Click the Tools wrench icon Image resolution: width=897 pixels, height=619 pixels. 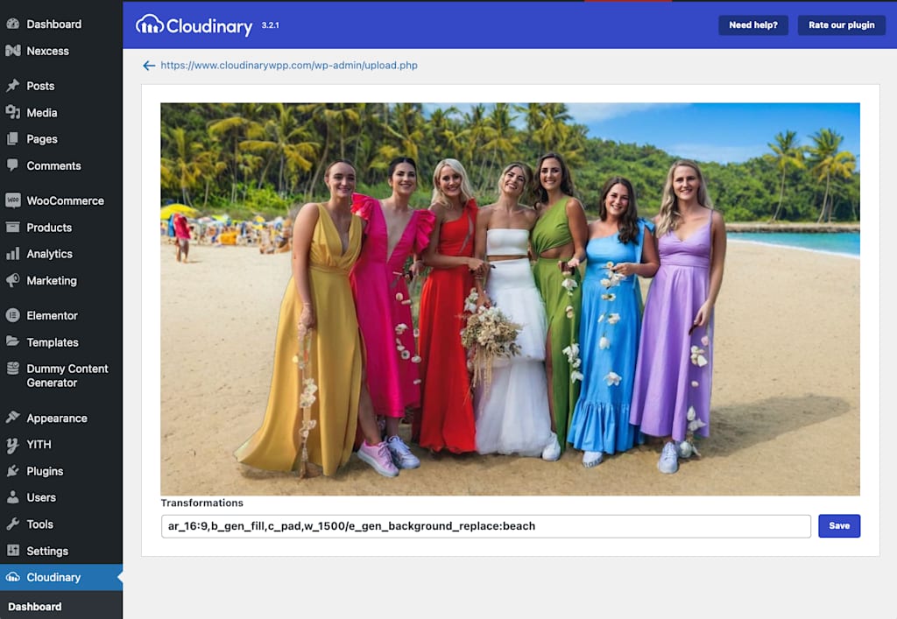pyautogui.click(x=12, y=524)
